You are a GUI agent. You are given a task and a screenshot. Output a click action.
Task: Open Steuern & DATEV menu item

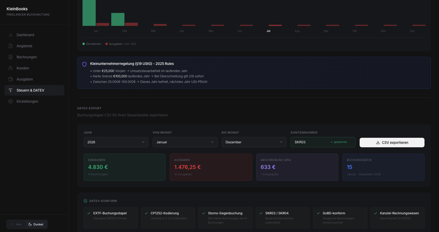tap(34, 90)
